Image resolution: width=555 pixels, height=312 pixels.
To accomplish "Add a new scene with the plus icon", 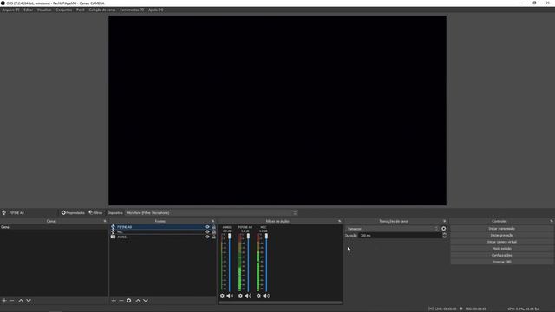I will pos(4,301).
